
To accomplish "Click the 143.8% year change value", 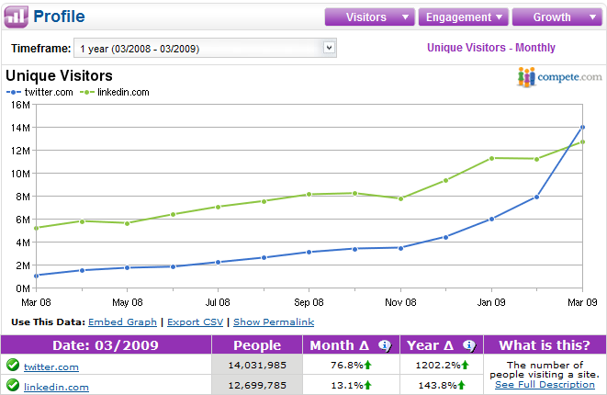I will (438, 385).
